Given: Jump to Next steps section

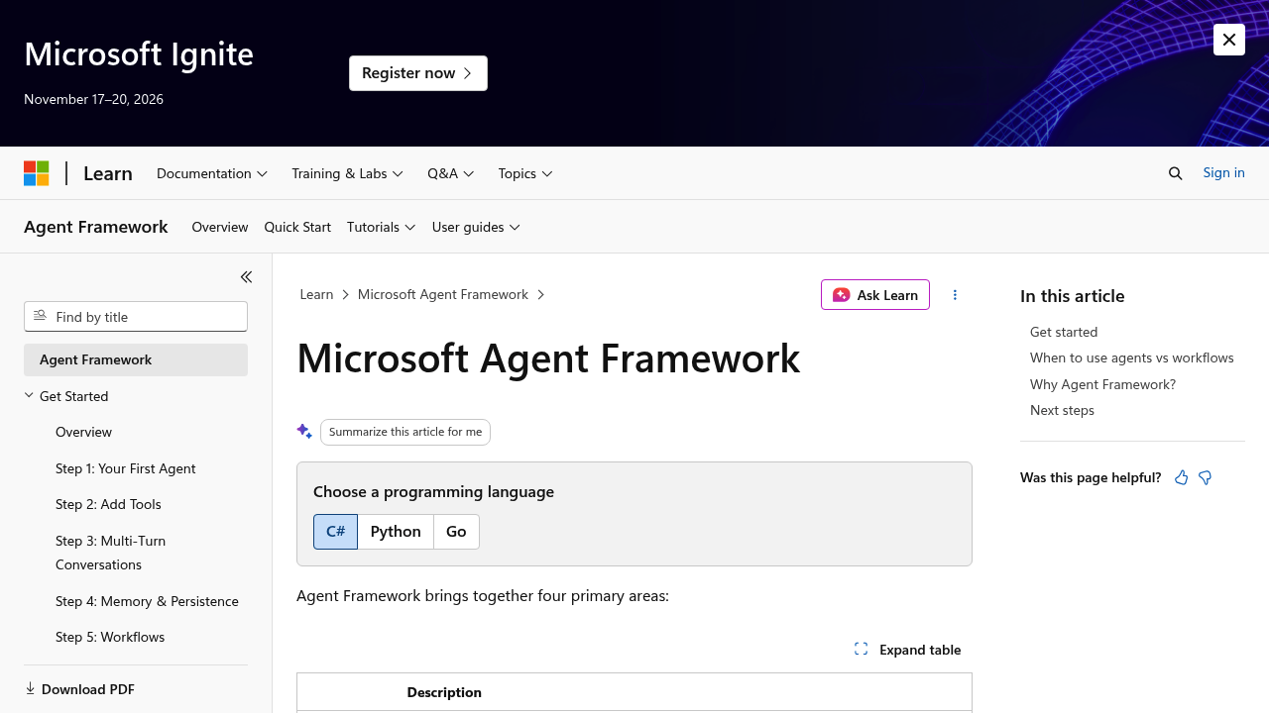Looking at the screenshot, I should click(1062, 410).
